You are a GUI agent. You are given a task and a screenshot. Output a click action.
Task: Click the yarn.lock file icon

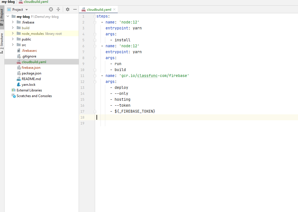coord(19,85)
